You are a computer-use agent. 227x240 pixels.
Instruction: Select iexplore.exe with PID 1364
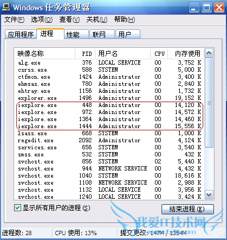[x=109, y=119]
